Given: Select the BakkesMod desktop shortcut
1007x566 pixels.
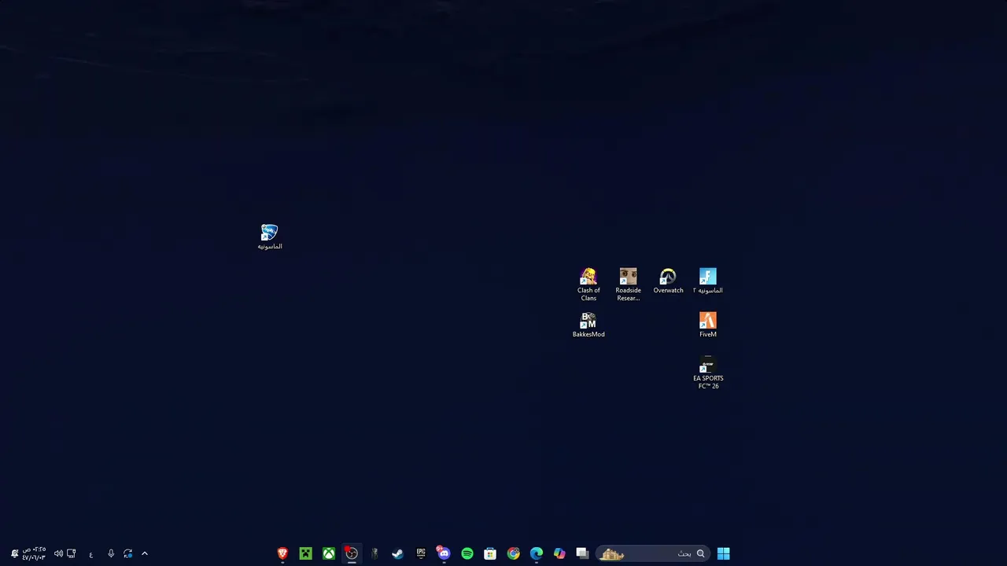Looking at the screenshot, I should coord(588,325).
